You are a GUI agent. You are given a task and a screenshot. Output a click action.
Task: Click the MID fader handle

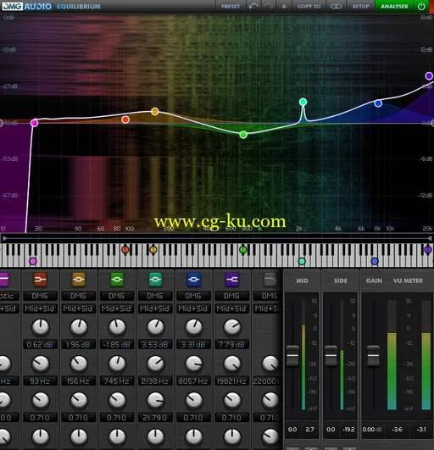click(292, 356)
